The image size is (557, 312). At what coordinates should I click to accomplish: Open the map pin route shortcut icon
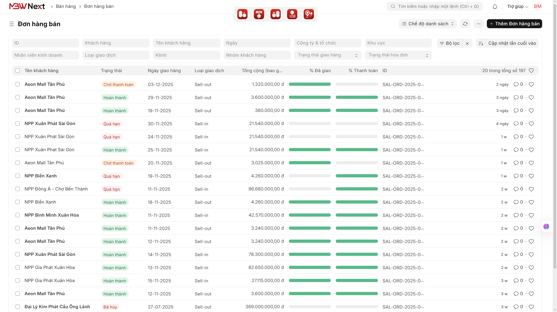pyautogui.click(x=309, y=14)
